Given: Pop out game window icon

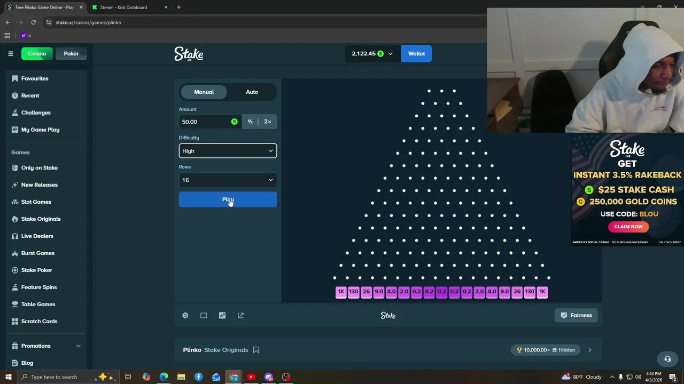Looking at the screenshot, I should coord(241,315).
